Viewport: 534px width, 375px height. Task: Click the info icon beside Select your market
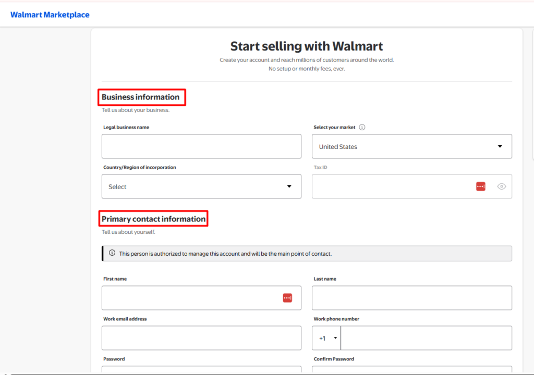click(362, 127)
